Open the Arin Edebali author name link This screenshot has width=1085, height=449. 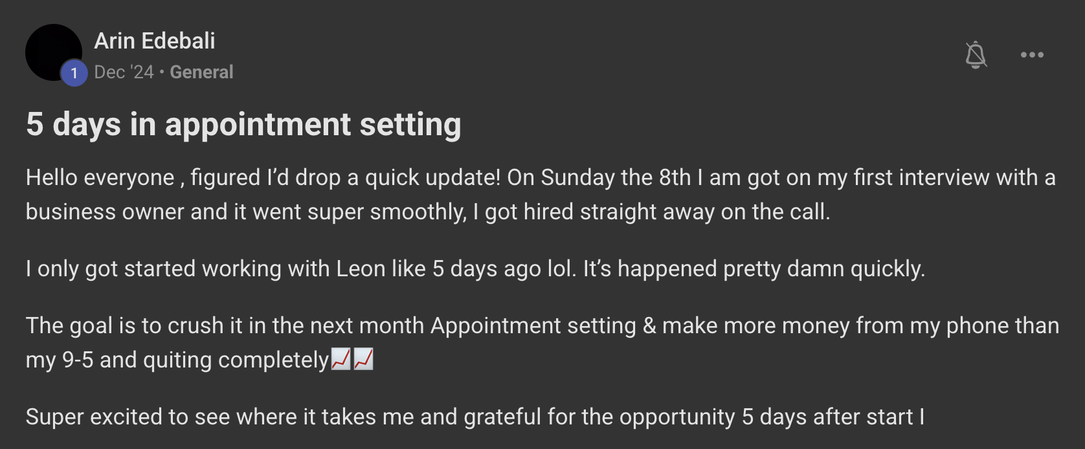tap(155, 41)
